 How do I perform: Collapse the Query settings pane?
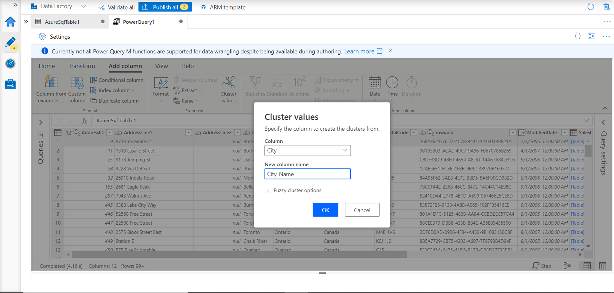[603, 122]
